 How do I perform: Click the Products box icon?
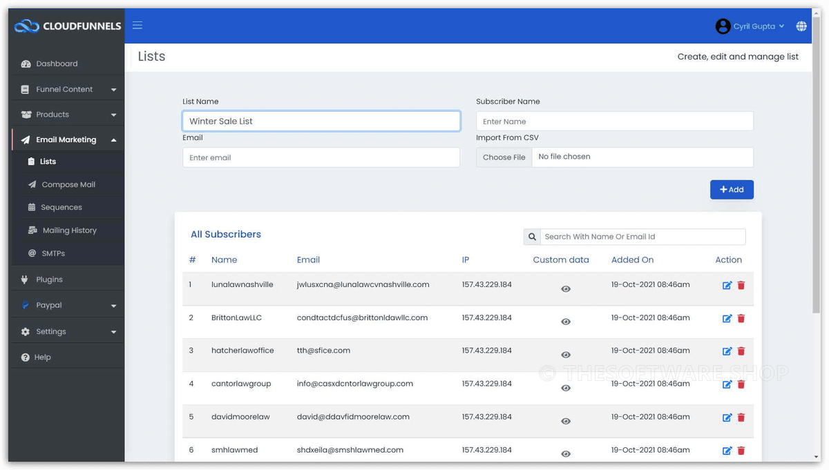point(26,115)
